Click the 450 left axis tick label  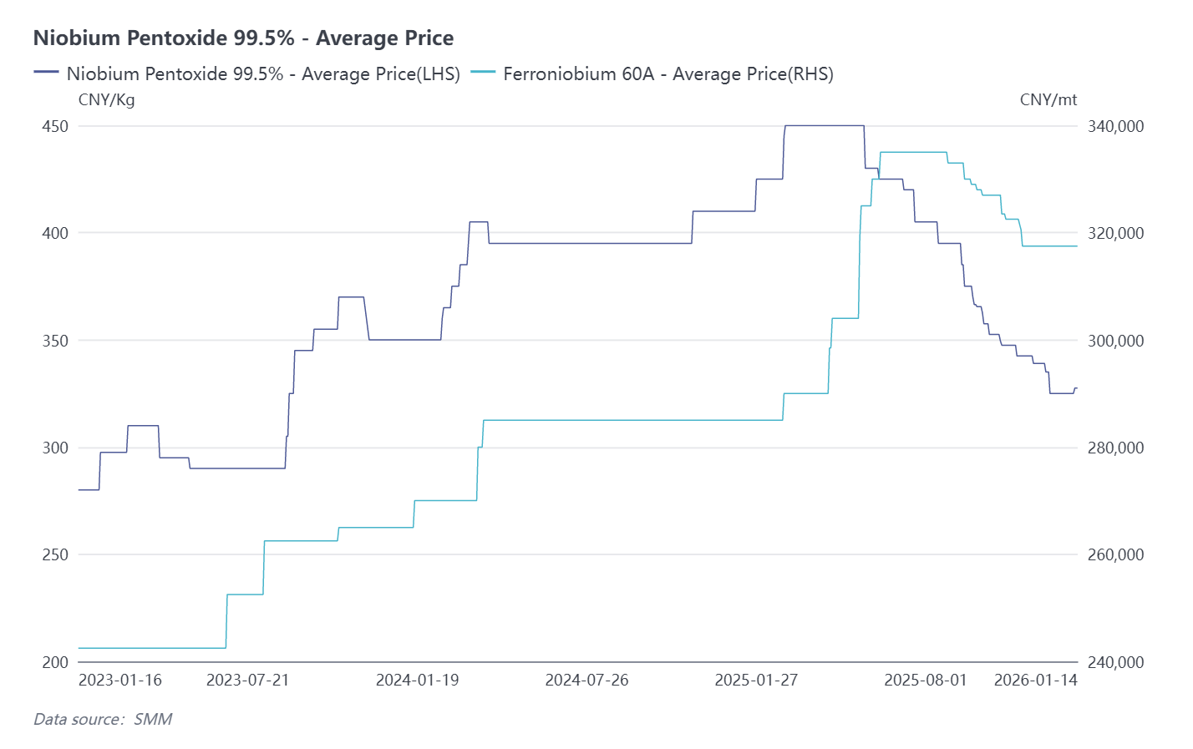pos(55,126)
